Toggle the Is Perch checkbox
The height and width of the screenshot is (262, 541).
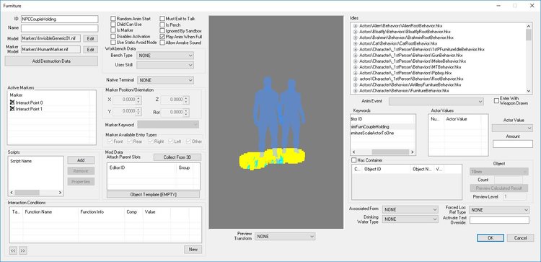(x=162, y=25)
